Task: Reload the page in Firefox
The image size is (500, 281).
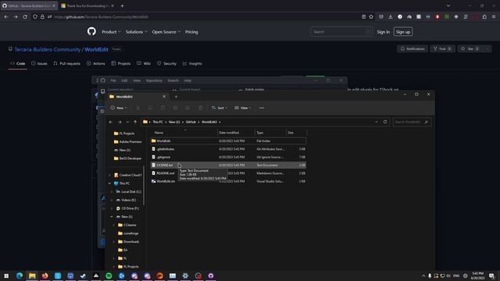Action: point(25,17)
